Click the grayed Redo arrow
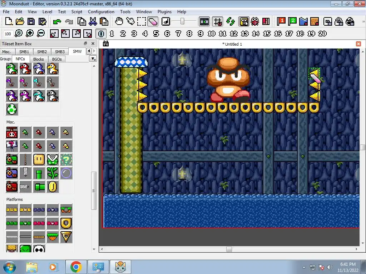 tap(69, 21)
